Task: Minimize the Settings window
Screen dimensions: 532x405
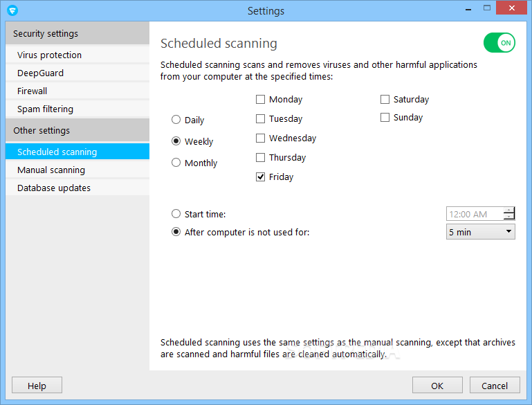Action: pos(468,8)
